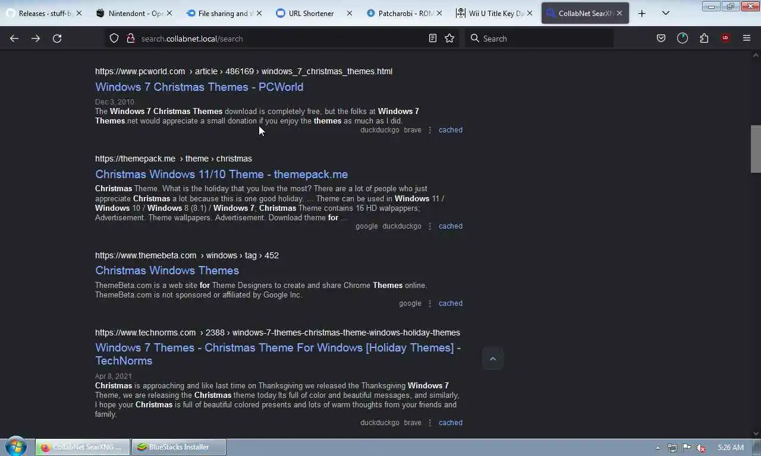Open cached link for PCWorld result
761x456 pixels.
point(450,130)
